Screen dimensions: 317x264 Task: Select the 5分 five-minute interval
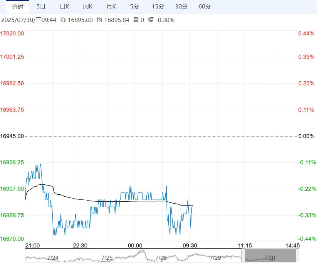click(135, 7)
